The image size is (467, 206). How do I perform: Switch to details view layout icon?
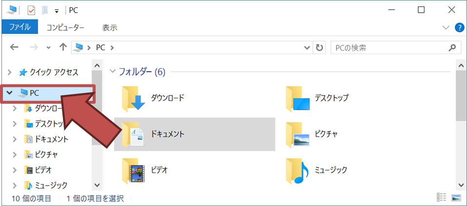(x=441, y=198)
